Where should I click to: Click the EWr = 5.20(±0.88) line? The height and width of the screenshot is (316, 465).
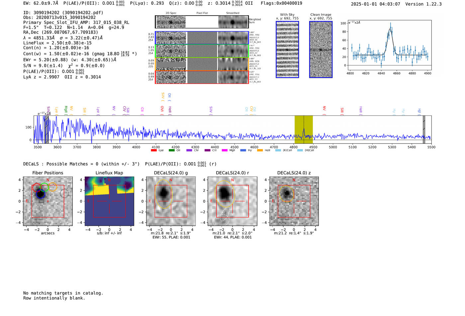(70, 60)
